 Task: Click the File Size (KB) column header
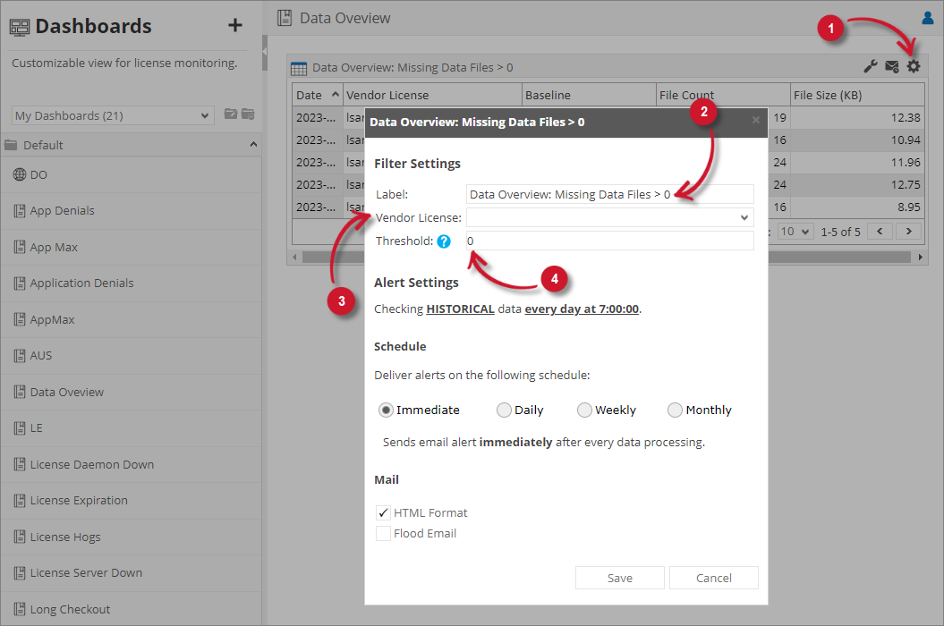[x=857, y=95]
